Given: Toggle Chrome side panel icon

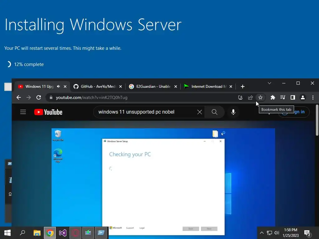Looking at the screenshot, I should pos(293,97).
